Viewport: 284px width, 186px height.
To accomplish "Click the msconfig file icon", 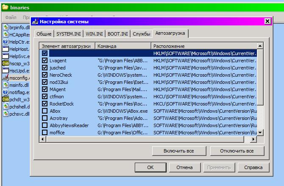I will tap(6, 78).
